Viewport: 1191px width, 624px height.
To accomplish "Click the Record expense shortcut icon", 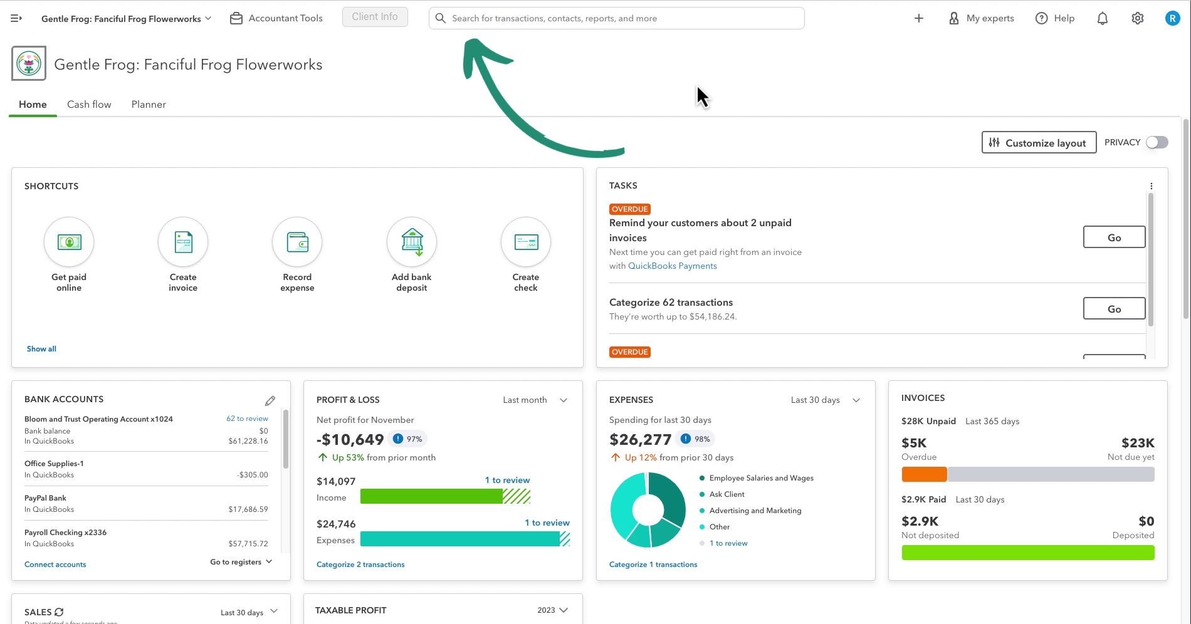I will pyautogui.click(x=297, y=242).
